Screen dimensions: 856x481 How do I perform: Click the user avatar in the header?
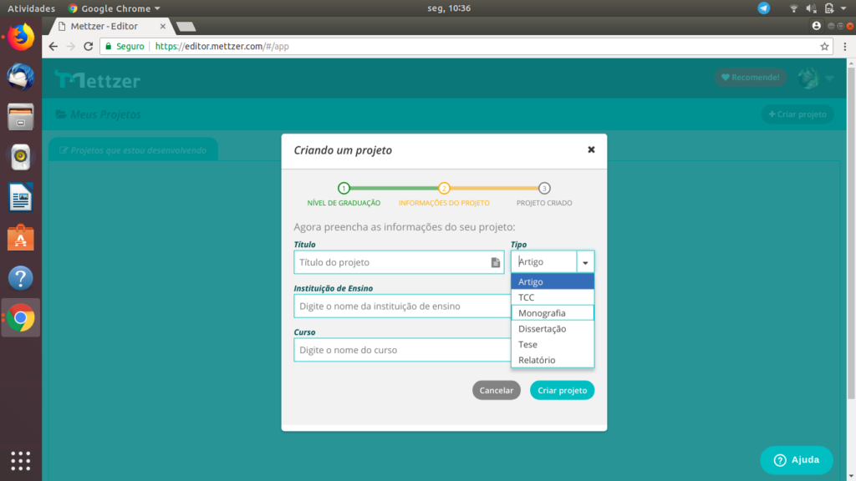coord(808,78)
